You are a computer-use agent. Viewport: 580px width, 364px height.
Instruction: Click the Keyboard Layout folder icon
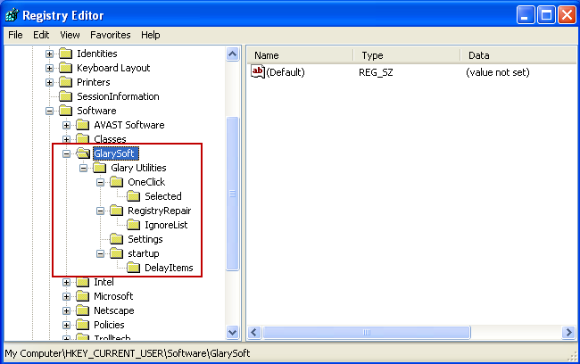[x=66, y=68]
